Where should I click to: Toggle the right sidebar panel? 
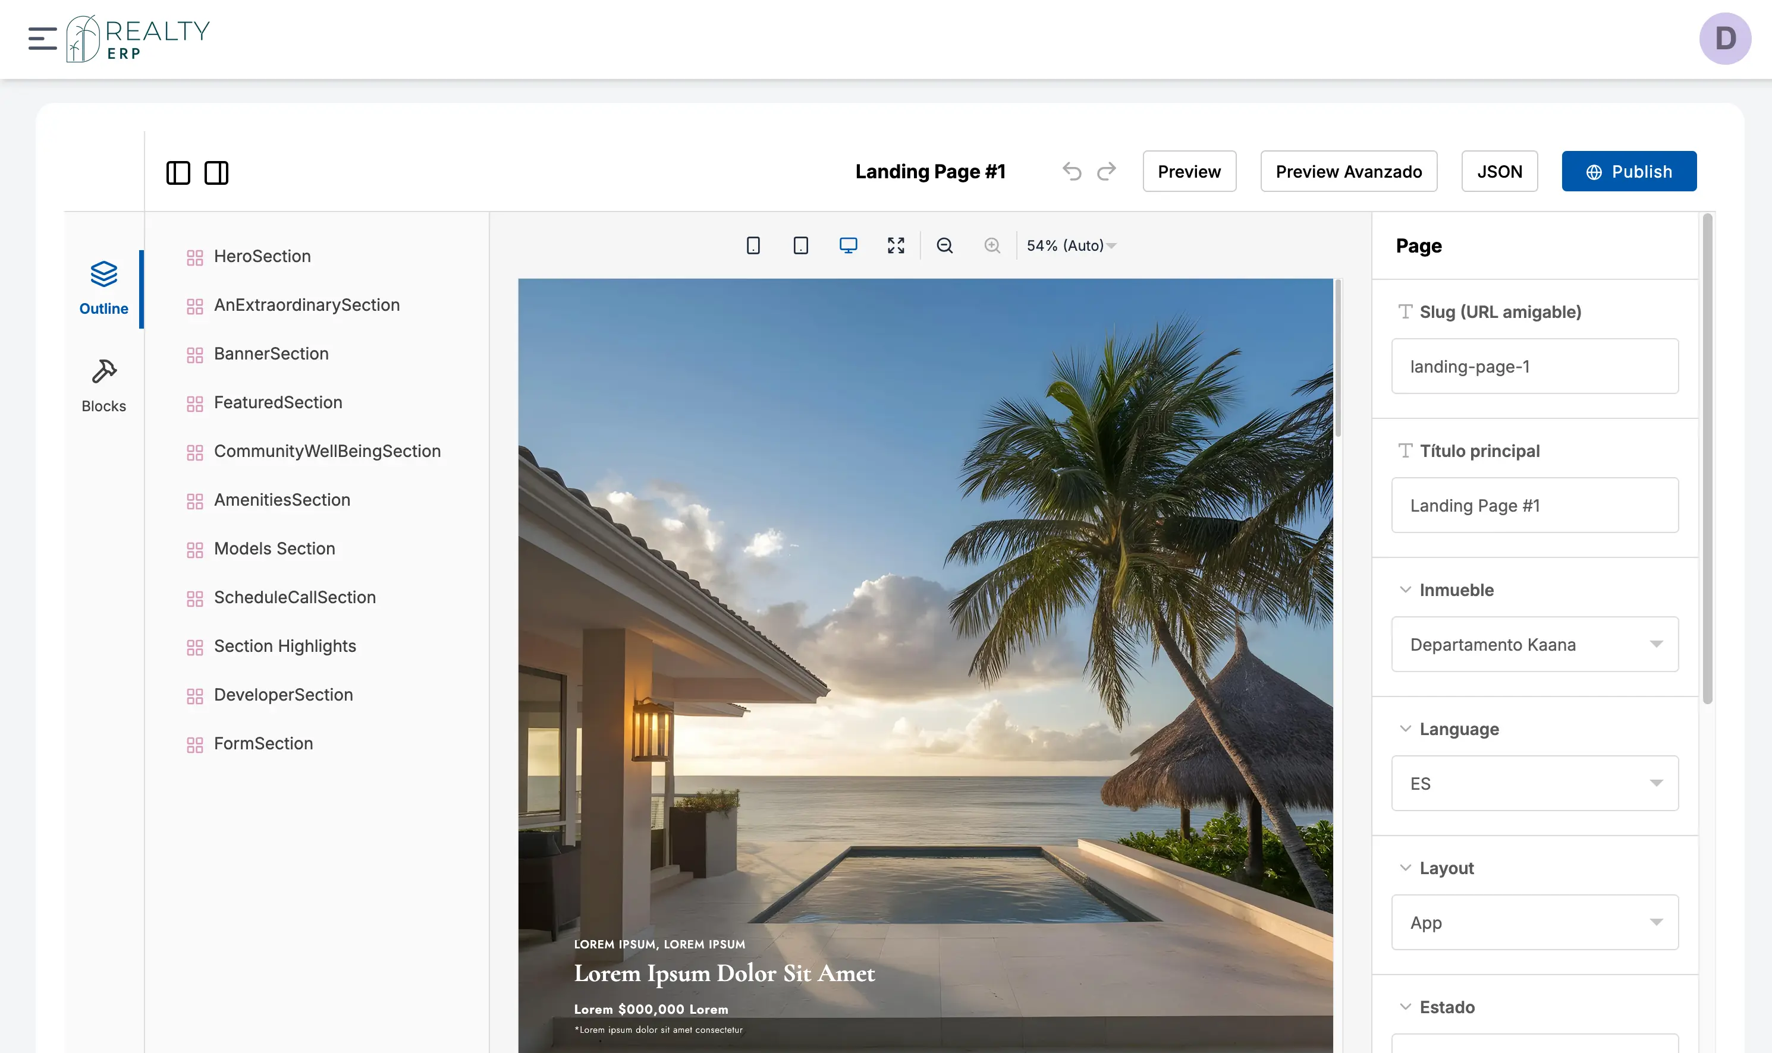216,172
